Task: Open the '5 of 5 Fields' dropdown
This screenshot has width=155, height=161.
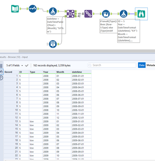Action: coord(14,66)
